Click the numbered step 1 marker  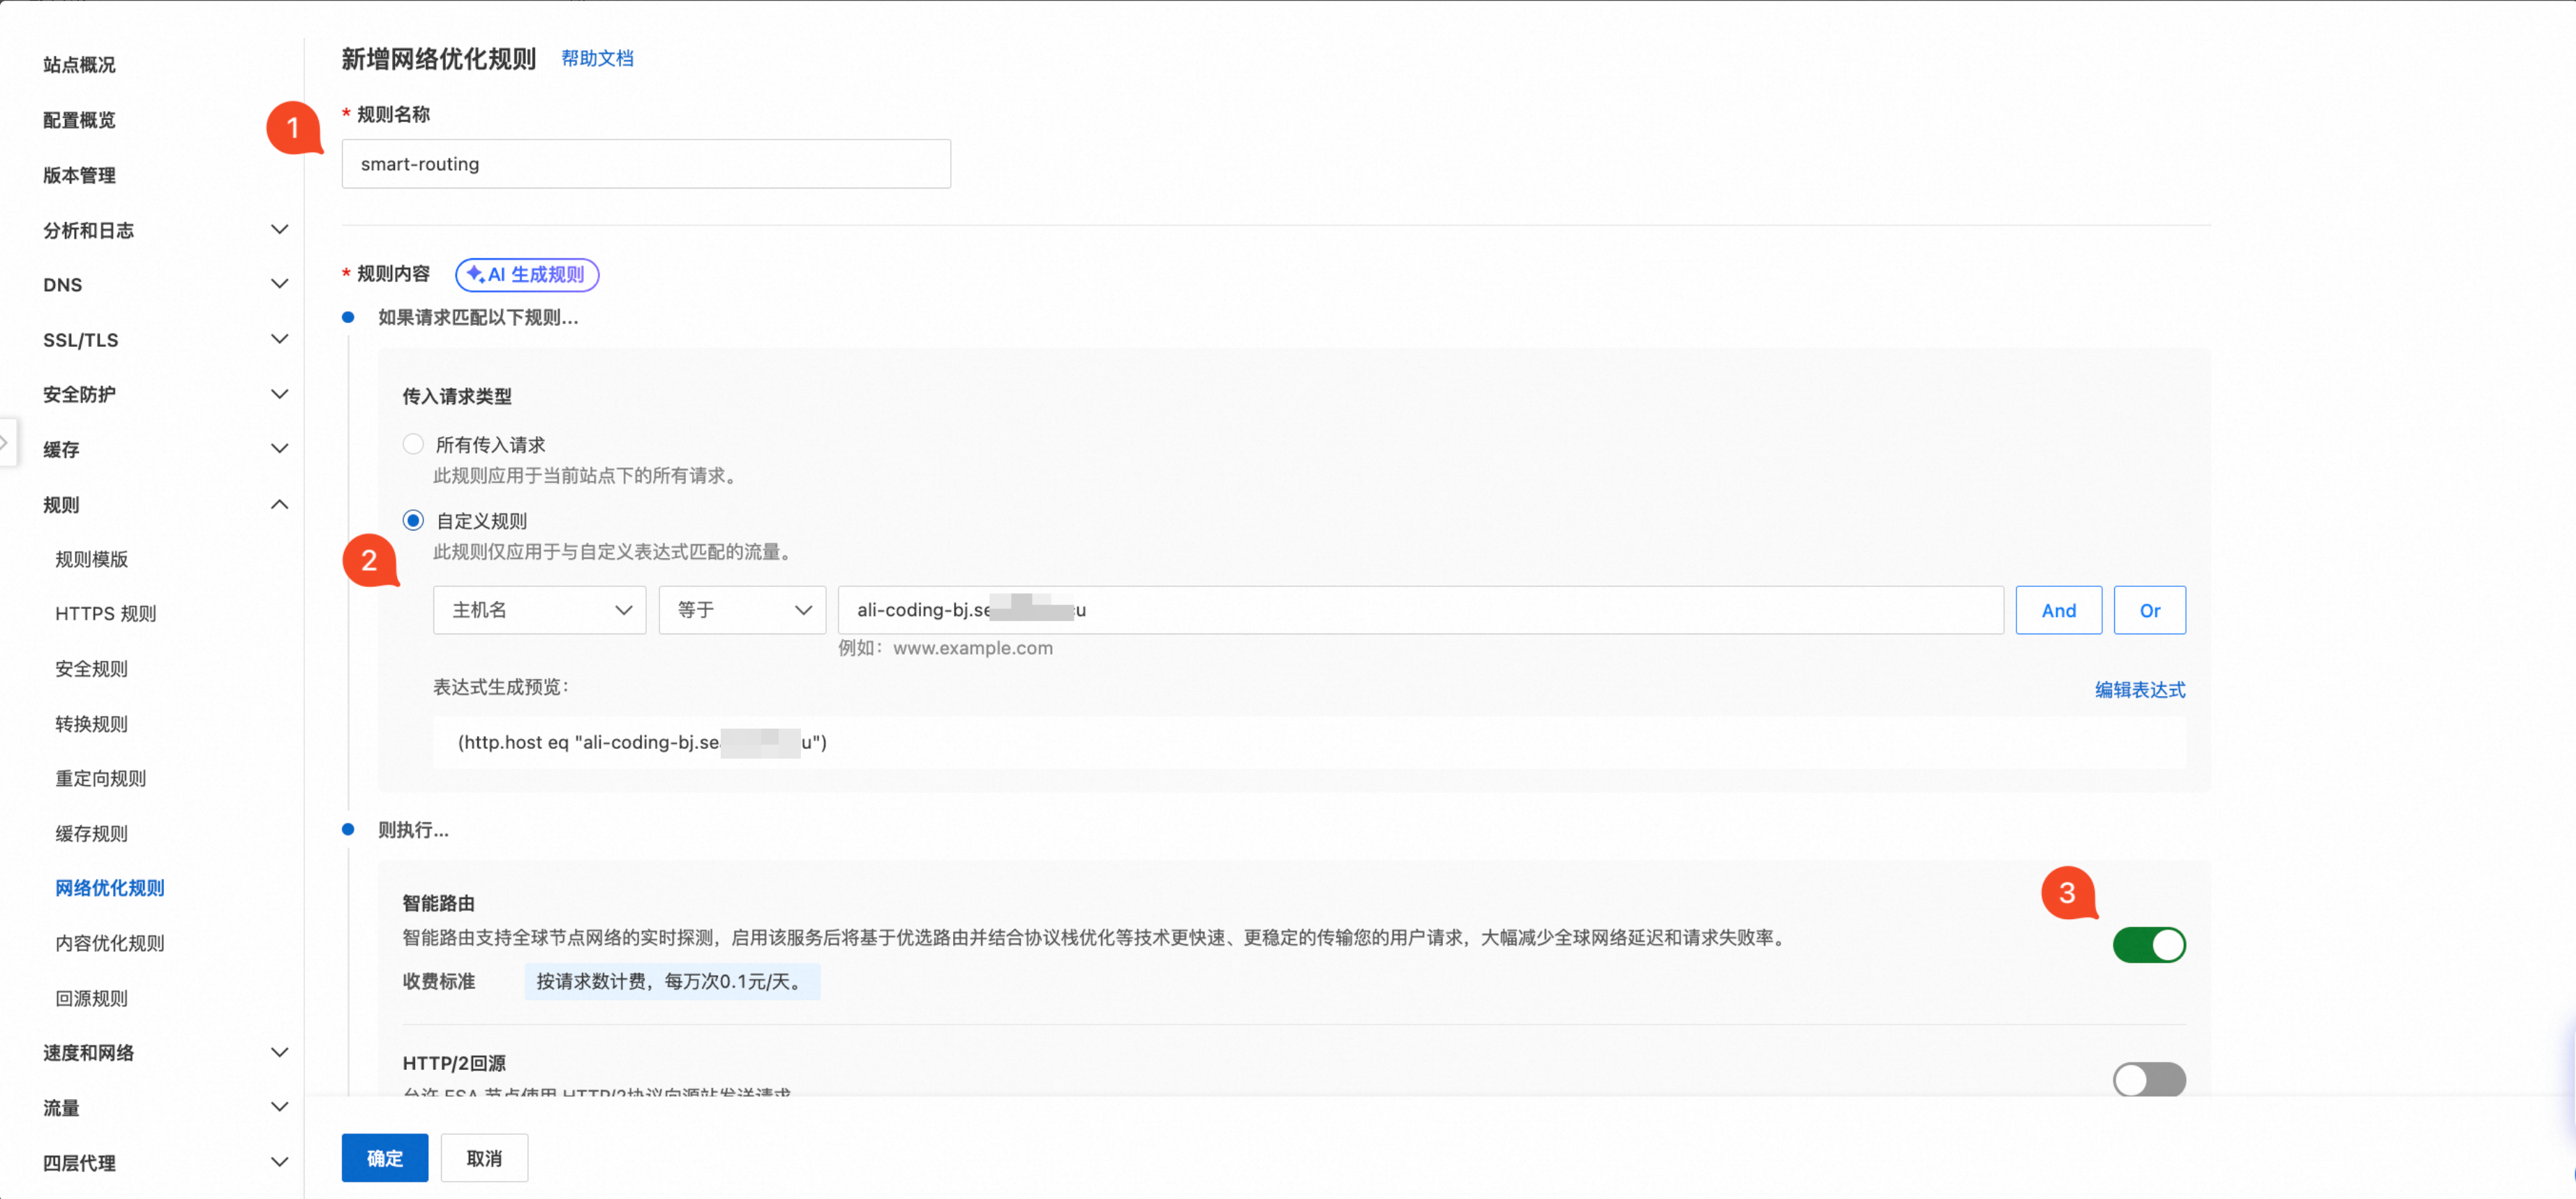tap(292, 128)
